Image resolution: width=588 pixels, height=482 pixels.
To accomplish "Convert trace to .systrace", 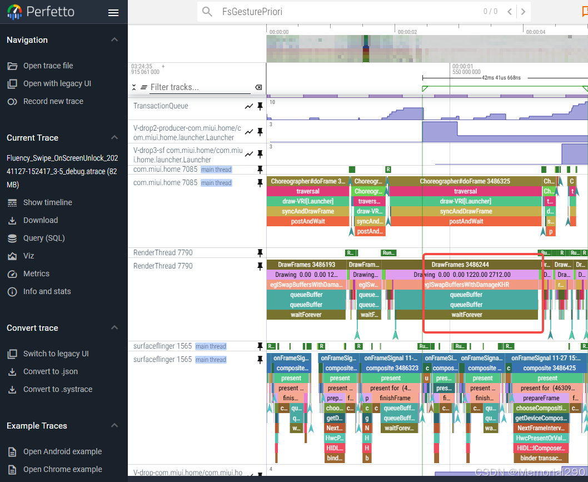I will 58,389.
